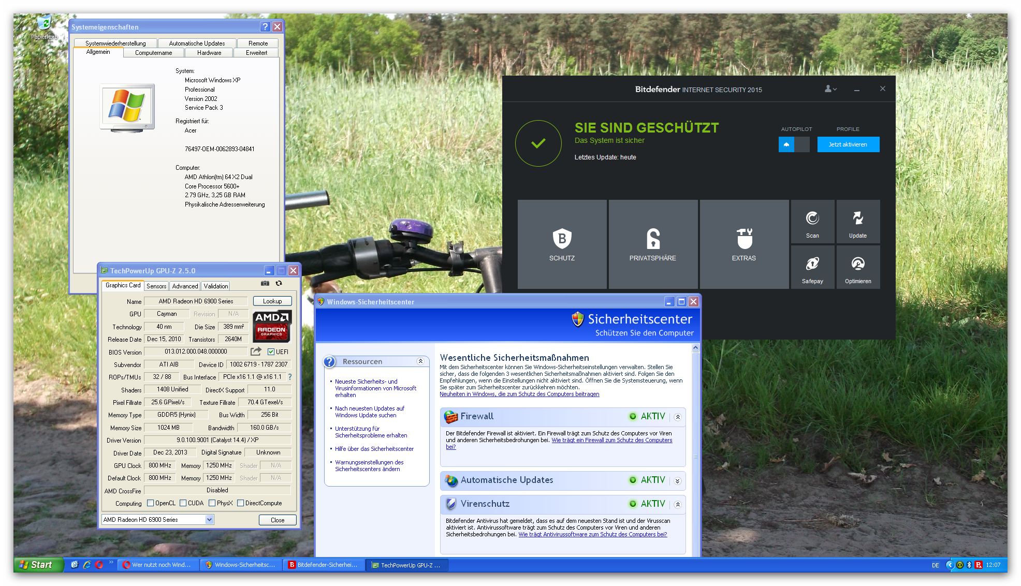Take GPU-Z screenshot with camera icon
This screenshot has width=1021, height=586.
coord(265,284)
